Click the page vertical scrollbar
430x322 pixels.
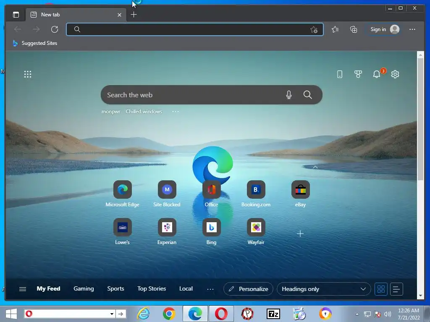(x=420, y=119)
